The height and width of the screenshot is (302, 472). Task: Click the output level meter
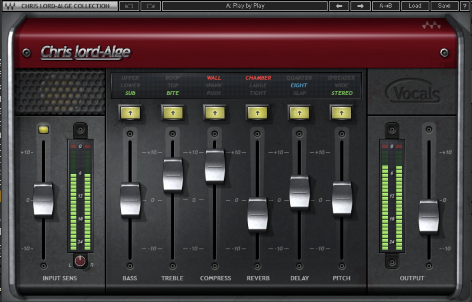click(392, 196)
